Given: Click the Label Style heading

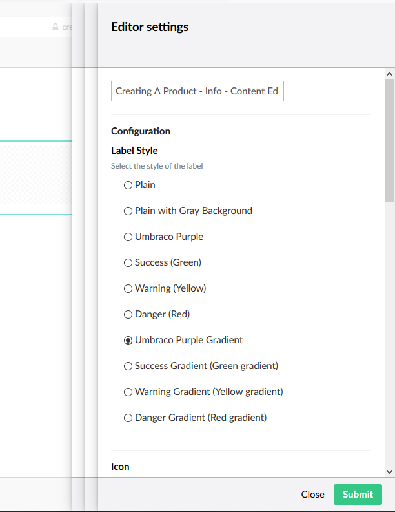Looking at the screenshot, I should click(x=134, y=151).
